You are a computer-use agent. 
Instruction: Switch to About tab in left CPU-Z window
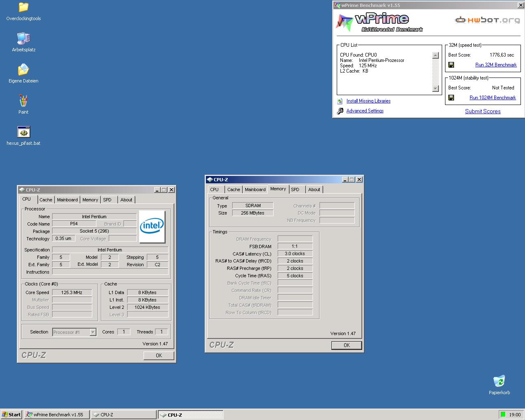click(126, 200)
